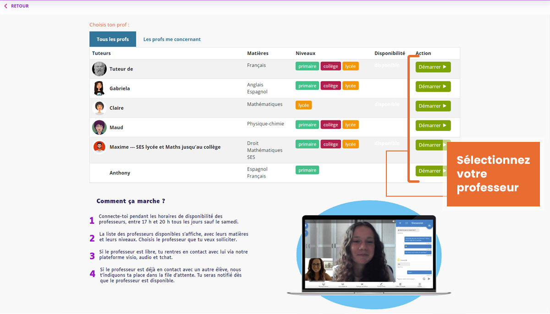
Task: Start Maxime's lesson with Démarrer
Action: 430,145
